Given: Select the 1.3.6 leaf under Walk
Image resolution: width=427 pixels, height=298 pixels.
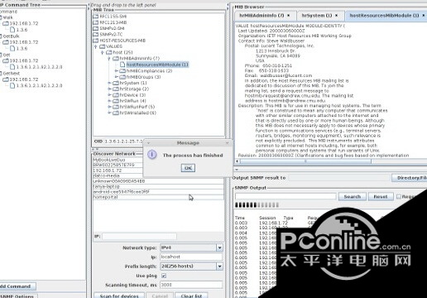Looking at the screenshot, I should tap(19, 30).
